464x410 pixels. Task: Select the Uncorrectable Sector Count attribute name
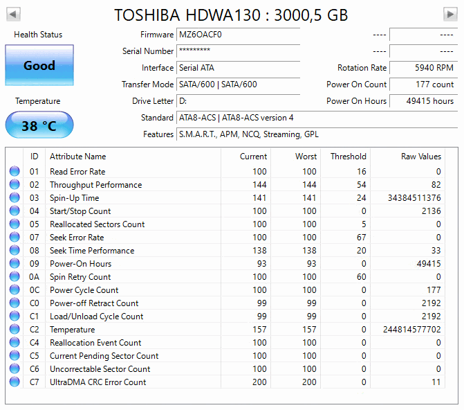click(100, 369)
